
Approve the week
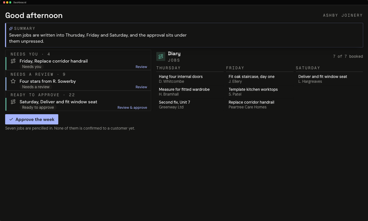pos(32,119)
